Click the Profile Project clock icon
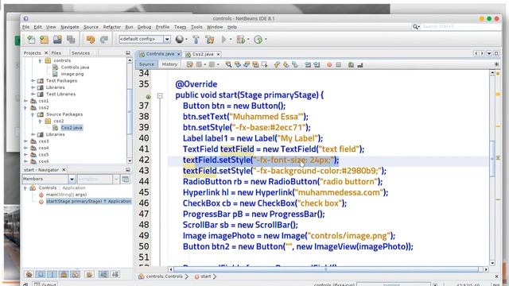509x286 pixels. coord(258,40)
